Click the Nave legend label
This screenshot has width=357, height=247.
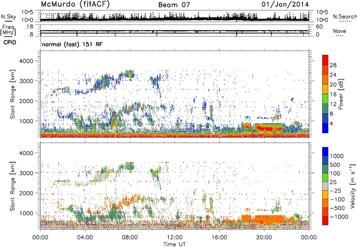click(x=339, y=31)
